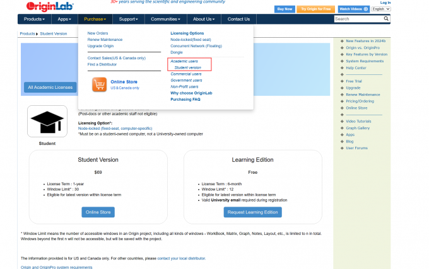Click the OriginLab logo
Viewport: 429px width, 269px height.
coord(50,6)
